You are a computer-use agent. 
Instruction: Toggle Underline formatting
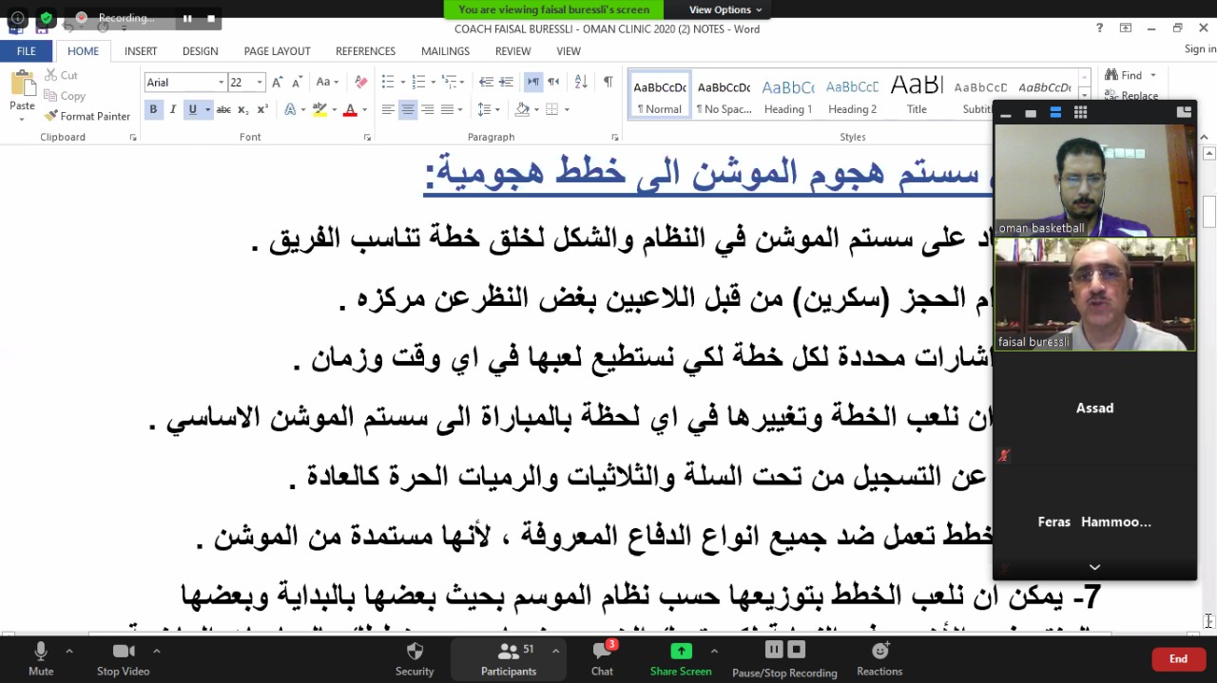pos(192,110)
